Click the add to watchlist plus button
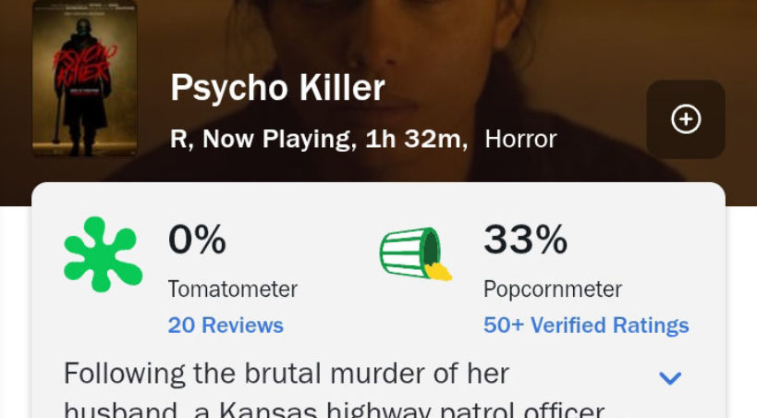The image size is (757, 418). tap(685, 119)
